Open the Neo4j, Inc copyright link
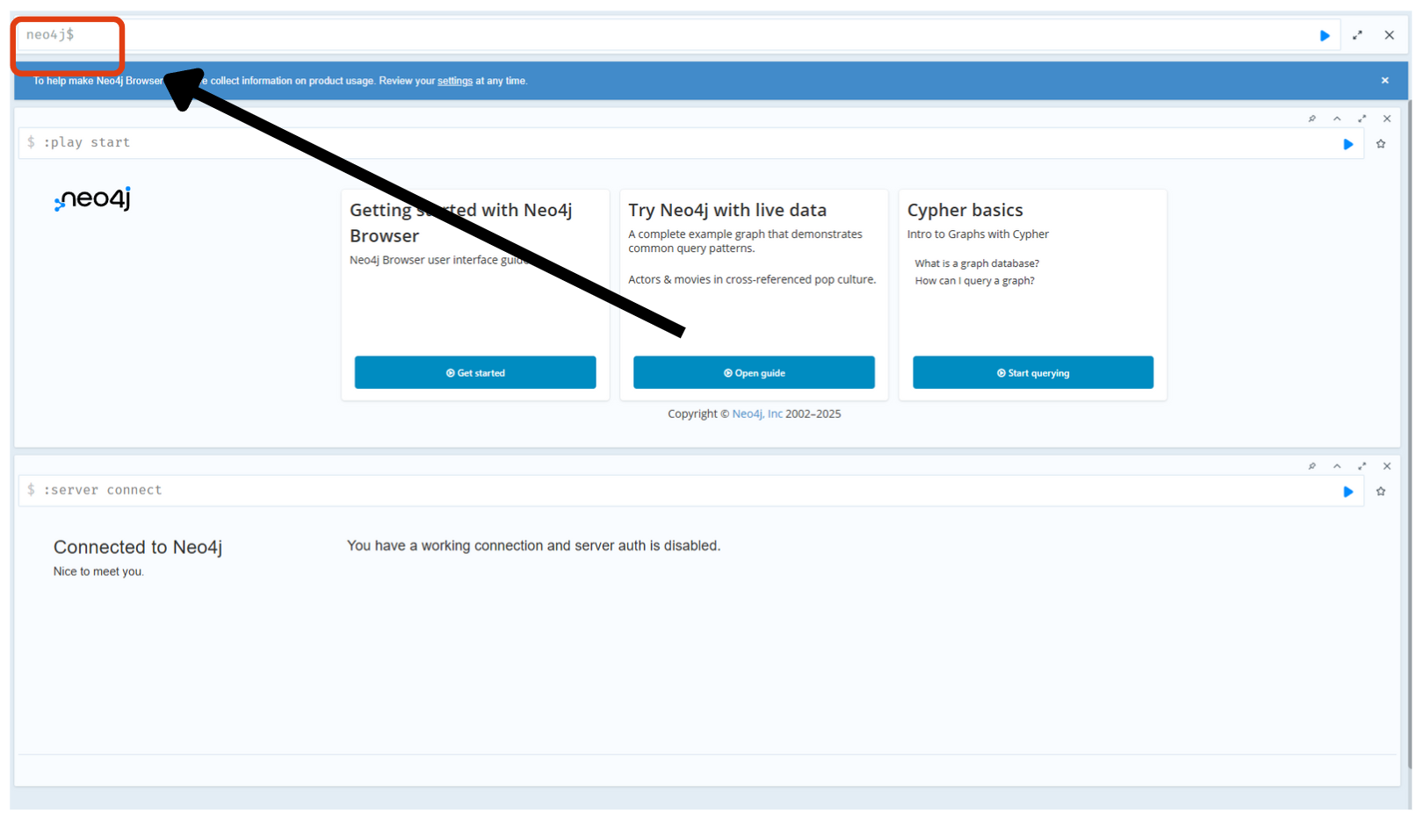1424x820 pixels. (757, 414)
